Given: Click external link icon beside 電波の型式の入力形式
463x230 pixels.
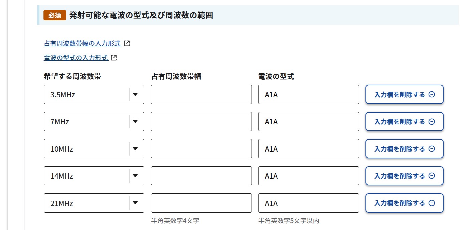Looking at the screenshot, I should 114,58.
